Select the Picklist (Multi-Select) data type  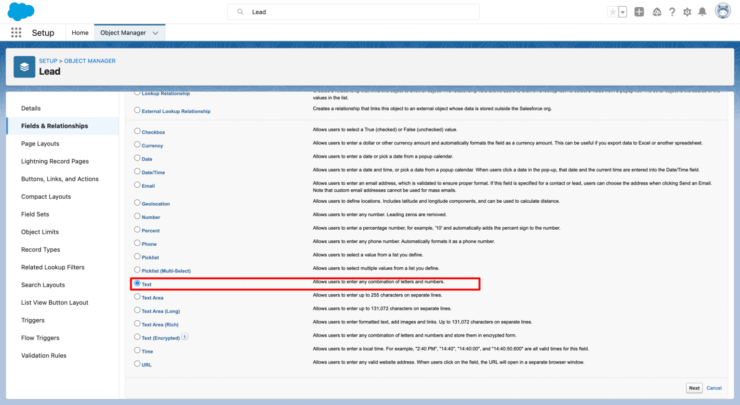click(137, 270)
